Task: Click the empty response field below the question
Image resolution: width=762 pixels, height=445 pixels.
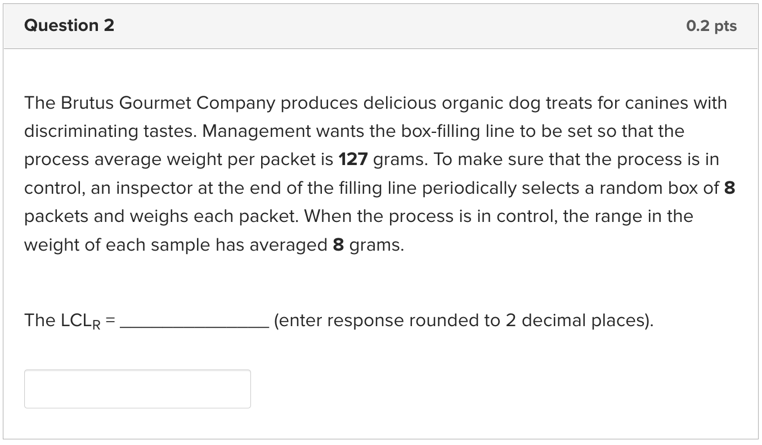Action: 137,389
